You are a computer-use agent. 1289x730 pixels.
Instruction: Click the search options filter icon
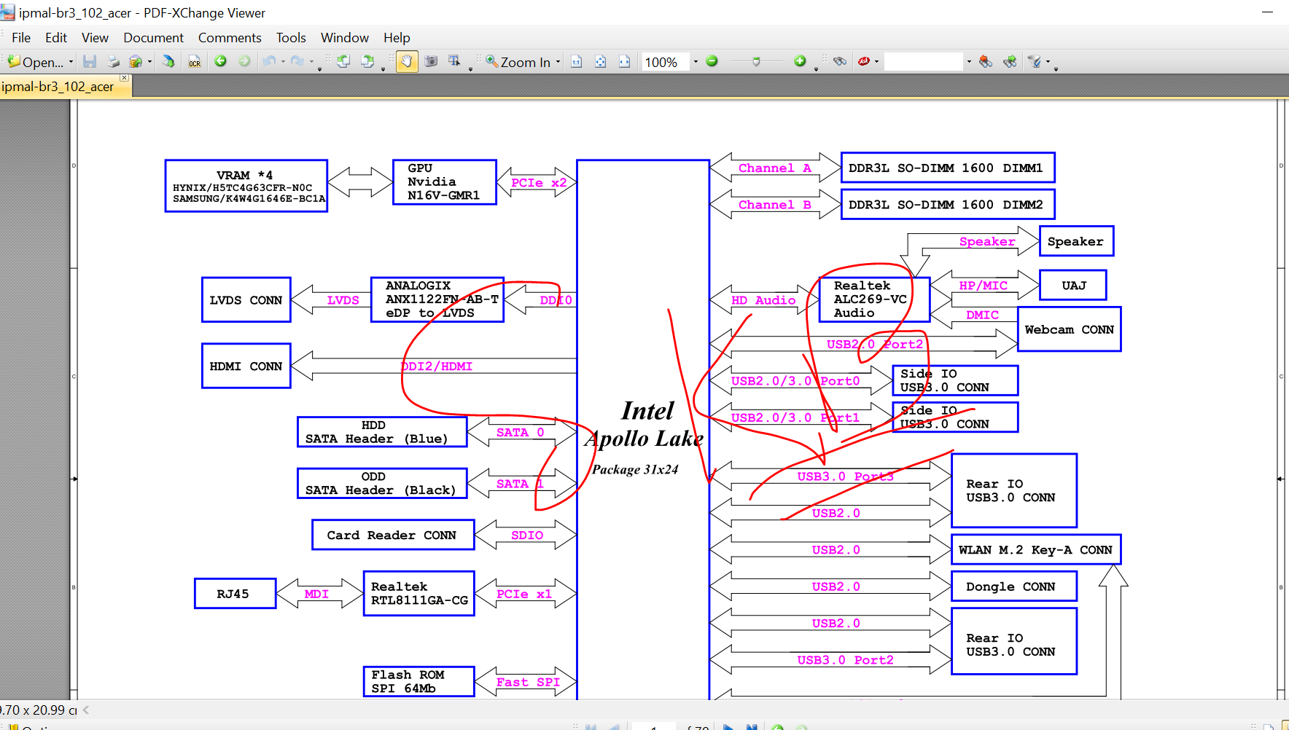[1035, 62]
